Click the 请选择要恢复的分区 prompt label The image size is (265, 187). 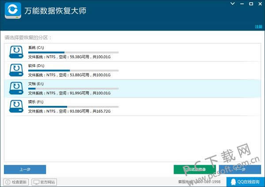(x=28, y=38)
